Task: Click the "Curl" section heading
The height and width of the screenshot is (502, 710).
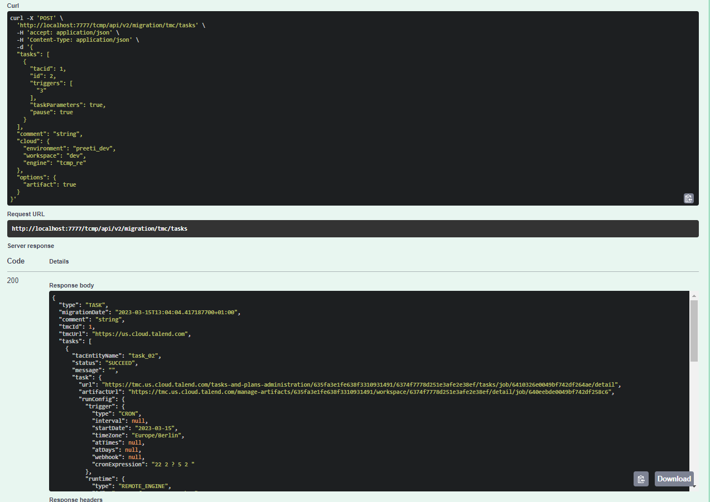Action: [x=13, y=5]
